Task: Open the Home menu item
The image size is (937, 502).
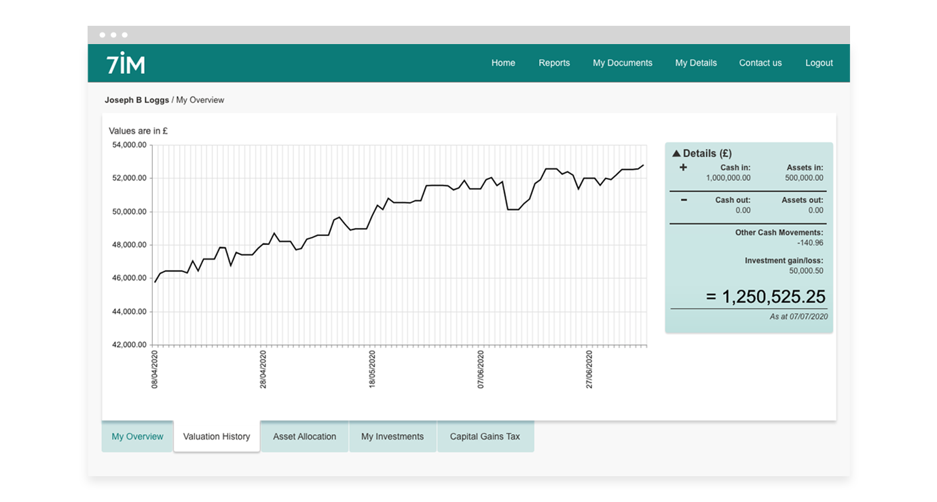Action: coord(503,63)
